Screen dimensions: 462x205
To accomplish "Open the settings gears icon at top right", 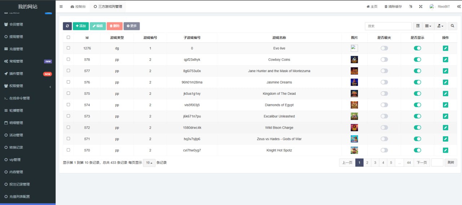I will [x=459, y=6].
